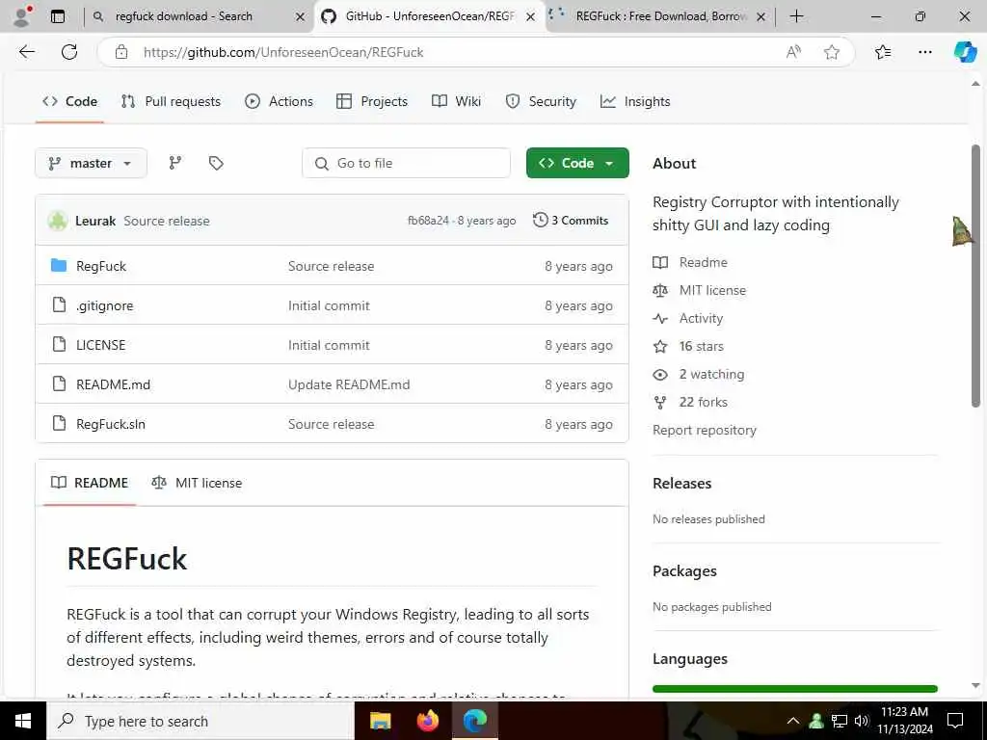Open the RegFuck.sln file
The width and height of the screenshot is (987, 740).
111,424
